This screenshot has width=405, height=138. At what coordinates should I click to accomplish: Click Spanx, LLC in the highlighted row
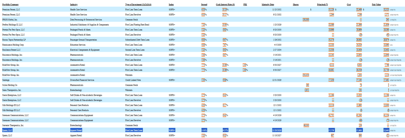click(7, 130)
